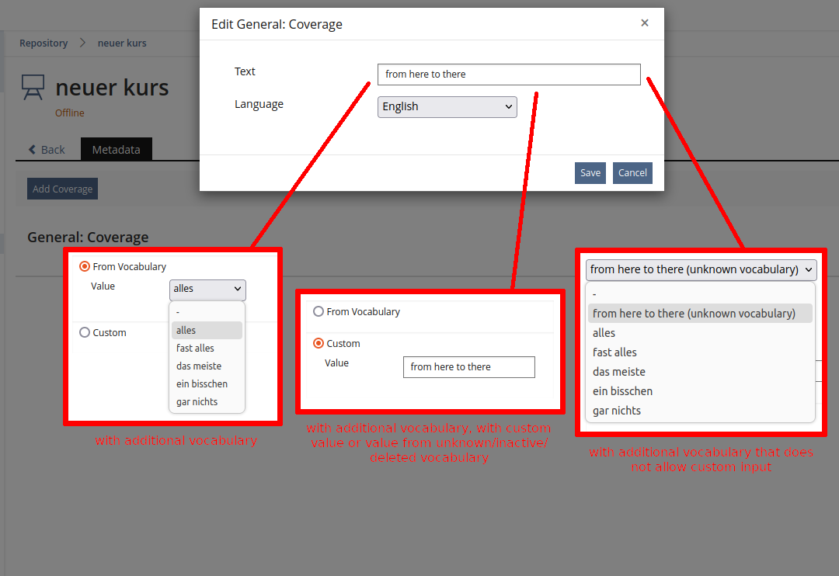Click the Cancel button
The height and width of the screenshot is (576, 839).
(x=632, y=173)
